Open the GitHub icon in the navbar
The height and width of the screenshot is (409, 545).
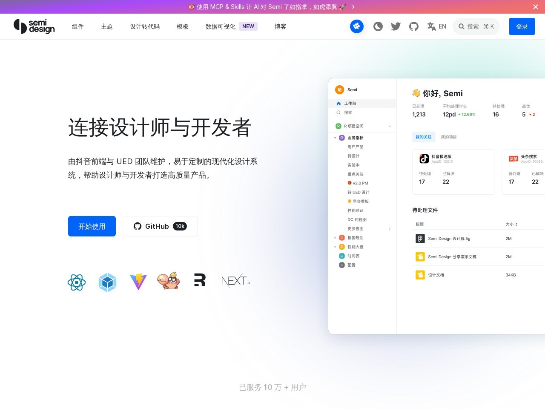point(414,26)
